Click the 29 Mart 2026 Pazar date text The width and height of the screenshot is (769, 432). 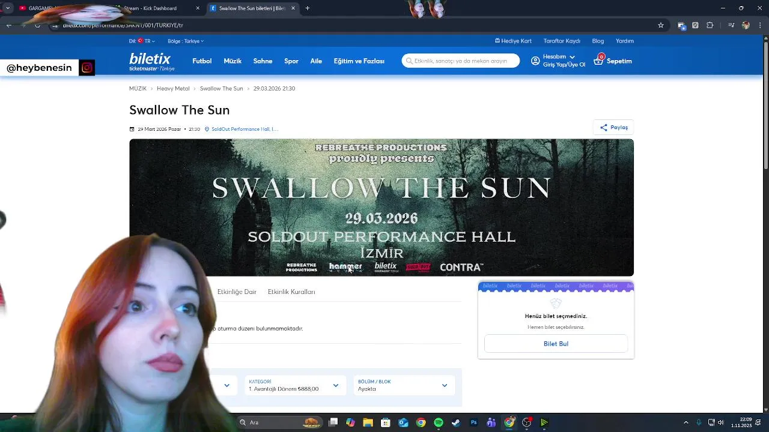pyautogui.click(x=159, y=129)
